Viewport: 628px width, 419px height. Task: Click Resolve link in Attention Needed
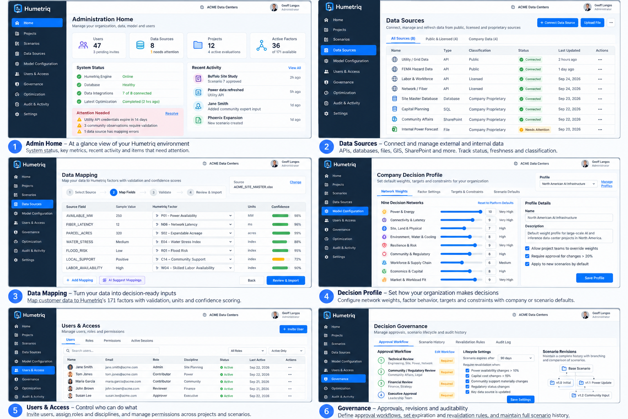(172, 113)
